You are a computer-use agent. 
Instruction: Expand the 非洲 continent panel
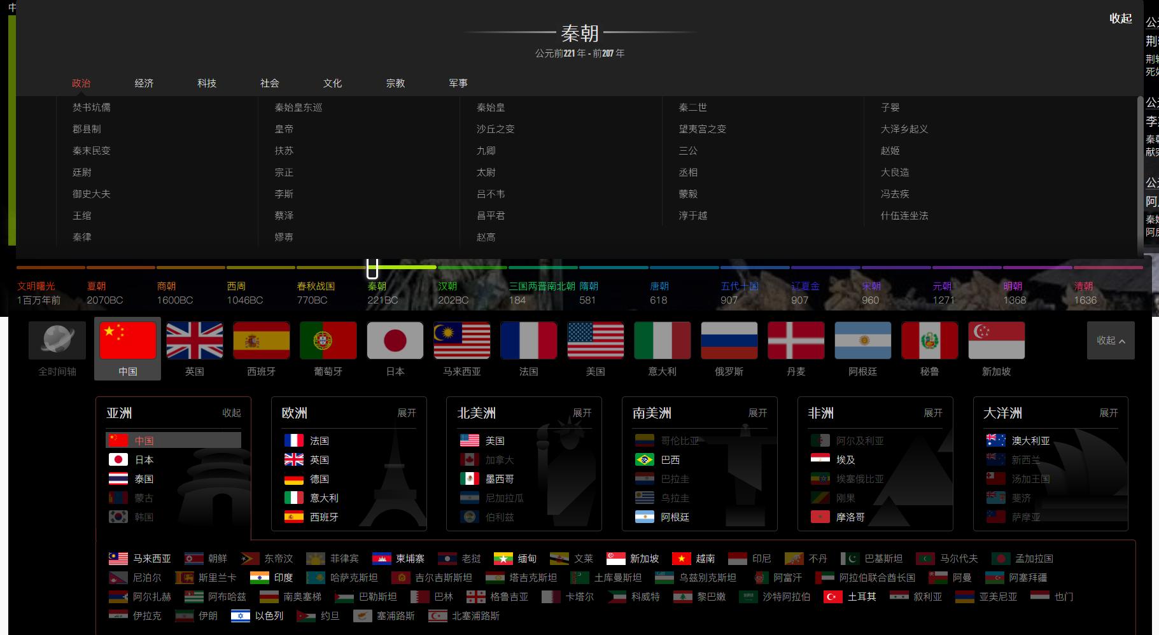(934, 413)
